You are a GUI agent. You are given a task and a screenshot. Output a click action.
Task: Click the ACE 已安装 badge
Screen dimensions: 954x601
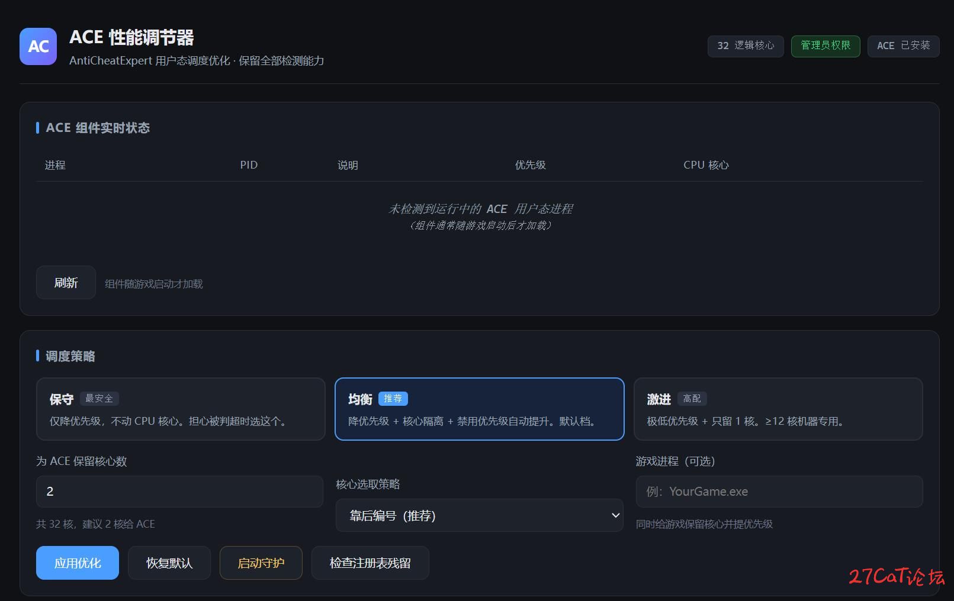click(x=903, y=46)
